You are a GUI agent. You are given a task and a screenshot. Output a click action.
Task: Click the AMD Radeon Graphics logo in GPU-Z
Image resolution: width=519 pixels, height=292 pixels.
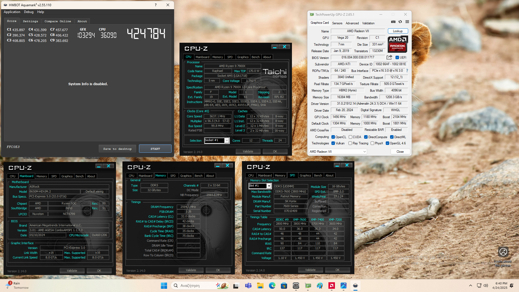(398, 44)
